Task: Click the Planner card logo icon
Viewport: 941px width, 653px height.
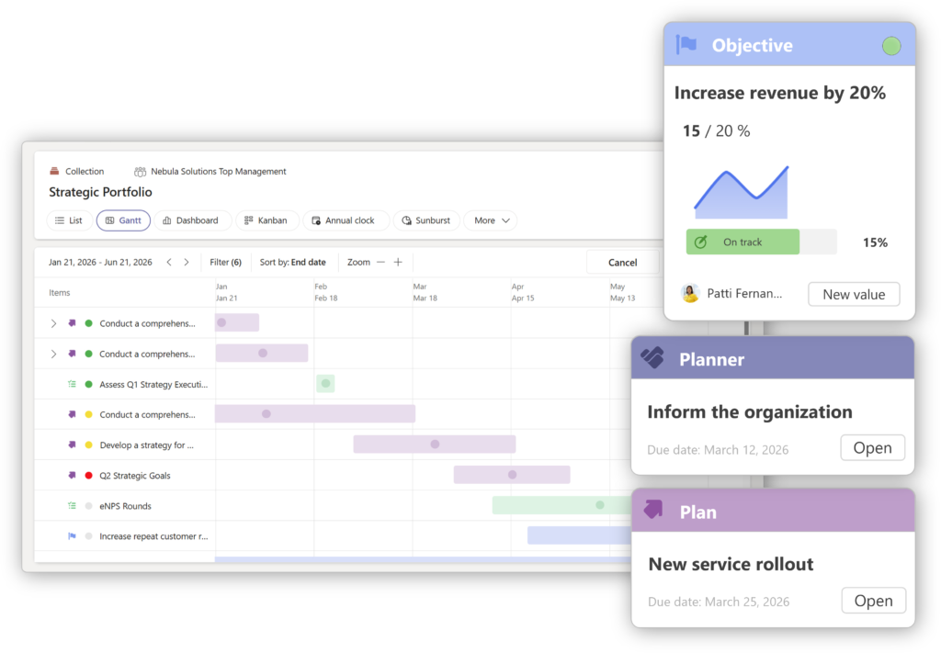Action: [x=652, y=359]
